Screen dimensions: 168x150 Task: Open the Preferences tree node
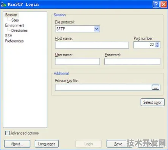point(14,41)
